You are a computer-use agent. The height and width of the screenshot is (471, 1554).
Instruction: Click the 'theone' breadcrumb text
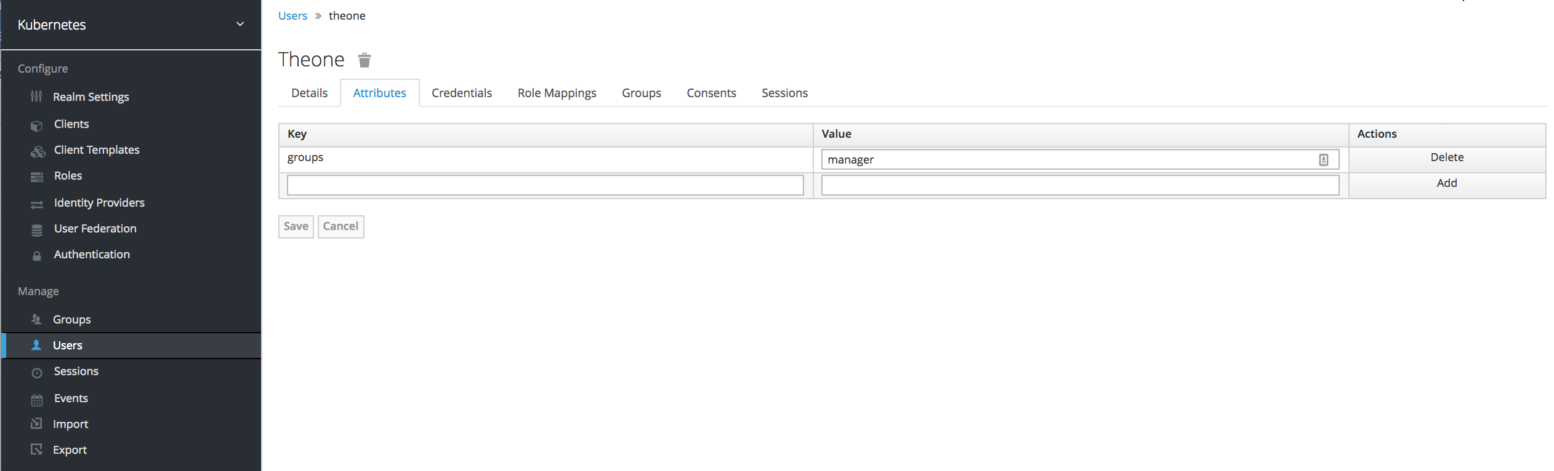coord(347,16)
